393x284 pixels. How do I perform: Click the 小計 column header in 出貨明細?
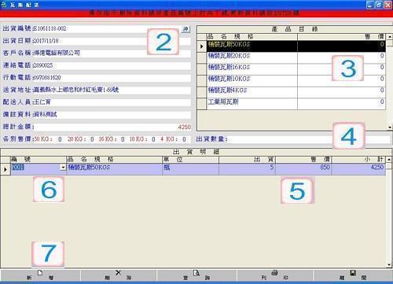pyautogui.click(x=358, y=159)
